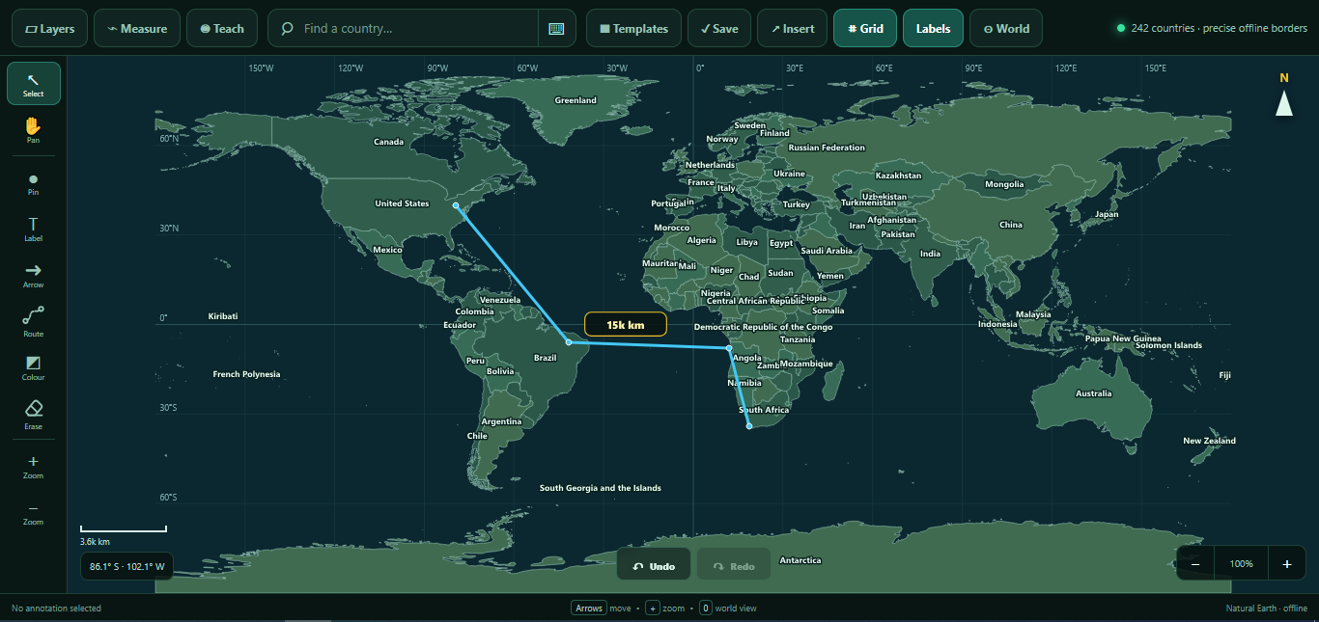Click the Greenland label
The image size is (1319, 622).
click(x=575, y=100)
